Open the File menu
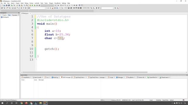This screenshot has height=105, width=188. [x=1, y=3]
